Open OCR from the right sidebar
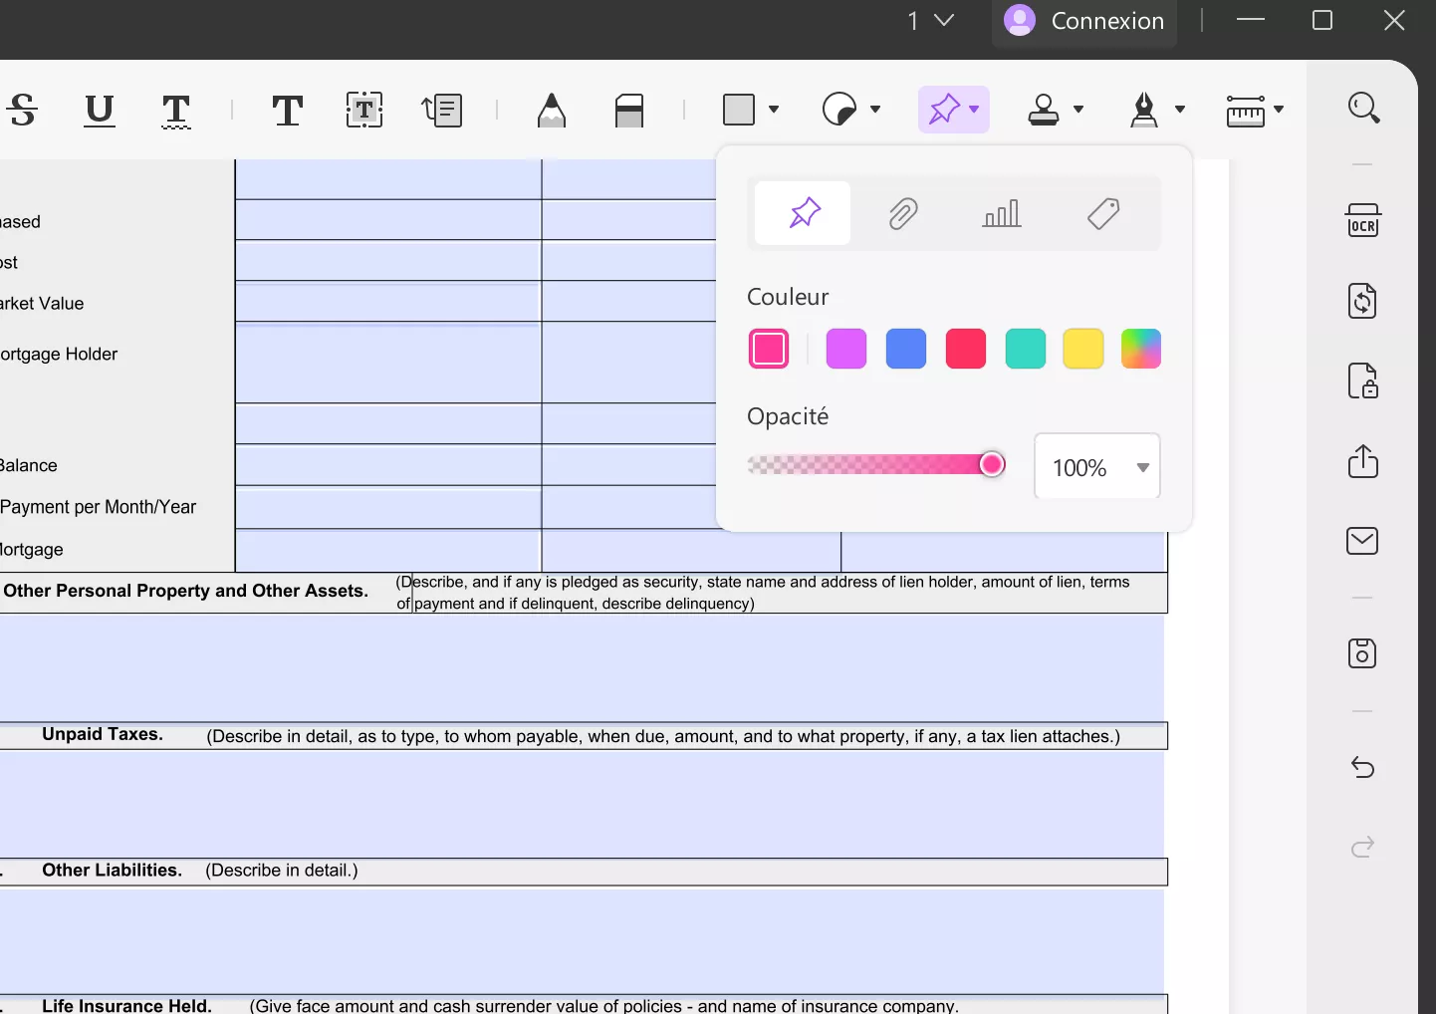 tap(1363, 220)
